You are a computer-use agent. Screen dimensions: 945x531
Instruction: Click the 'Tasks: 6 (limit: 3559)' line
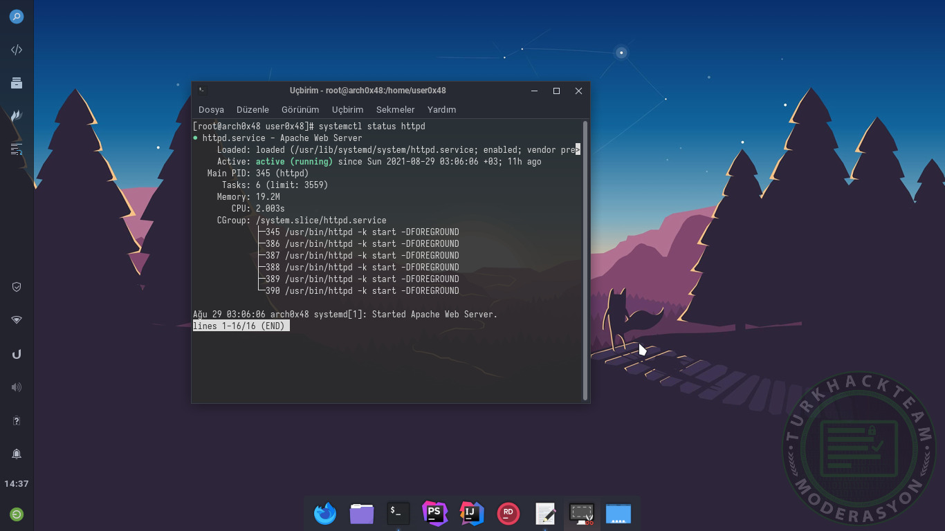click(x=275, y=185)
